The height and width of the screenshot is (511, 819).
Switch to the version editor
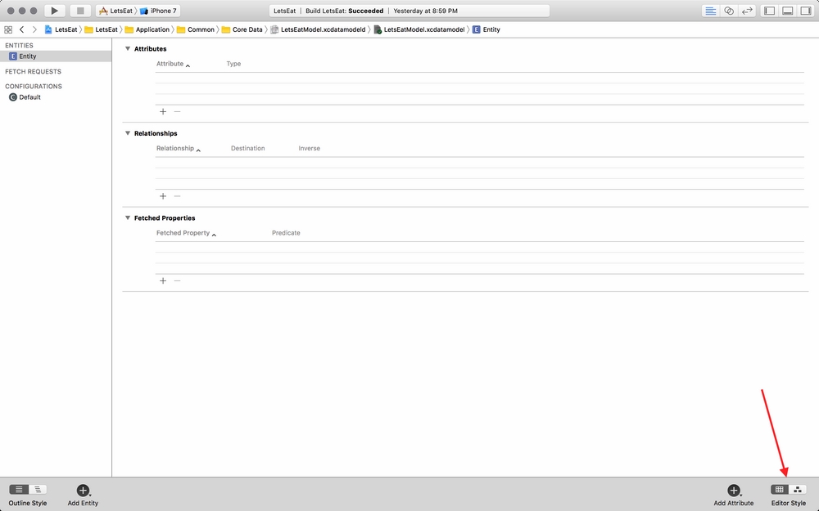pyautogui.click(x=747, y=11)
